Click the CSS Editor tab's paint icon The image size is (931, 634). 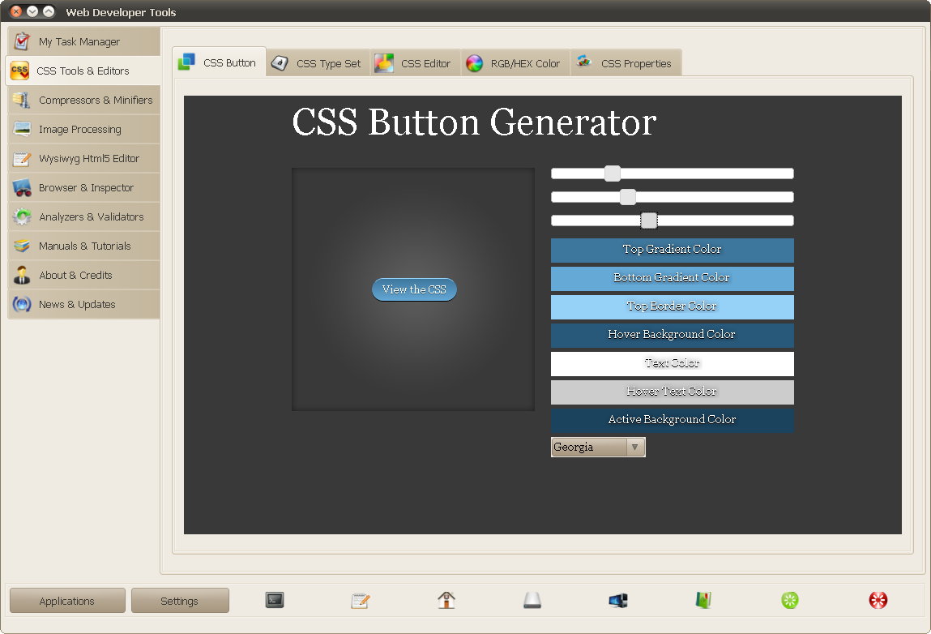384,63
